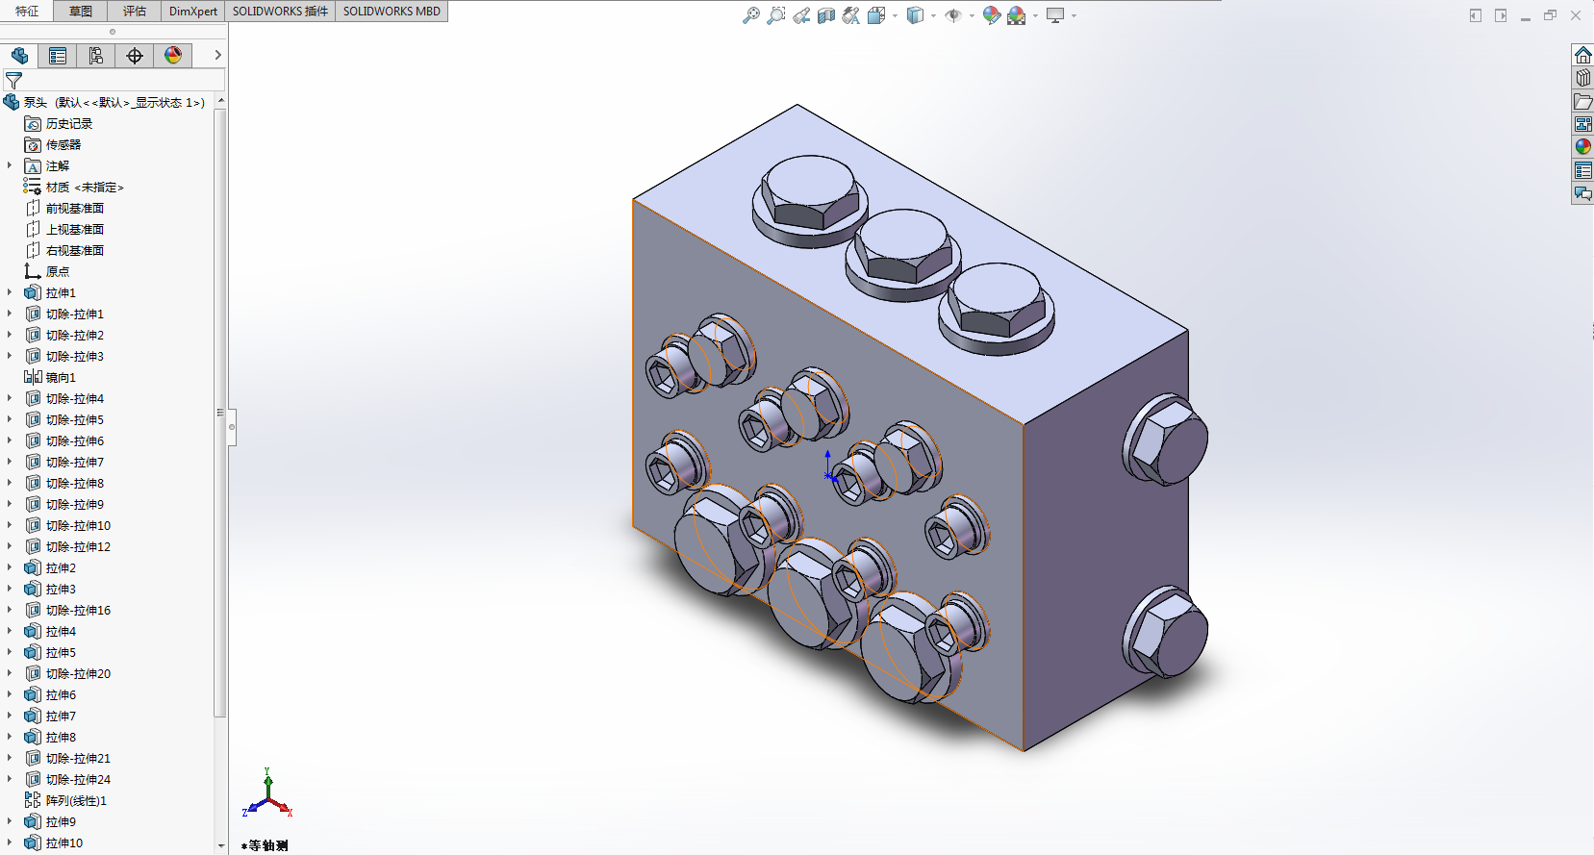Expand the 切除-拉伸1 feature node
This screenshot has width=1594, height=855.
pos(10,314)
